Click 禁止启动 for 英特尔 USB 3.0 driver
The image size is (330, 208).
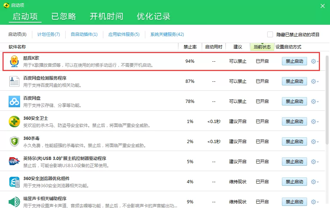(x=294, y=162)
